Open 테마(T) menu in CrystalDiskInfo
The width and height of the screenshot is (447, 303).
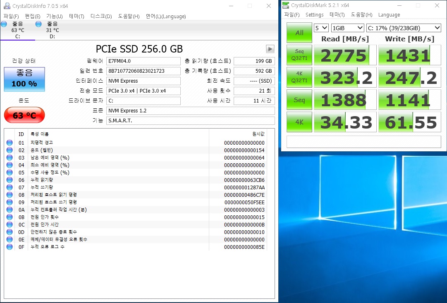pyautogui.click(x=76, y=16)
